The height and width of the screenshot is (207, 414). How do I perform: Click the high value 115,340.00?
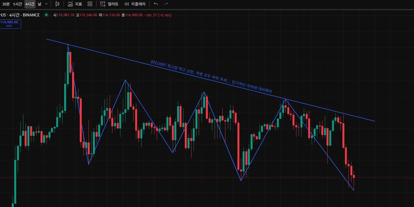(x=88, y=15)
